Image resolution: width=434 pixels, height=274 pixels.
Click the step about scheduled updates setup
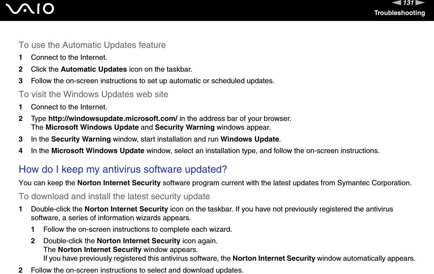pos(153,81)
